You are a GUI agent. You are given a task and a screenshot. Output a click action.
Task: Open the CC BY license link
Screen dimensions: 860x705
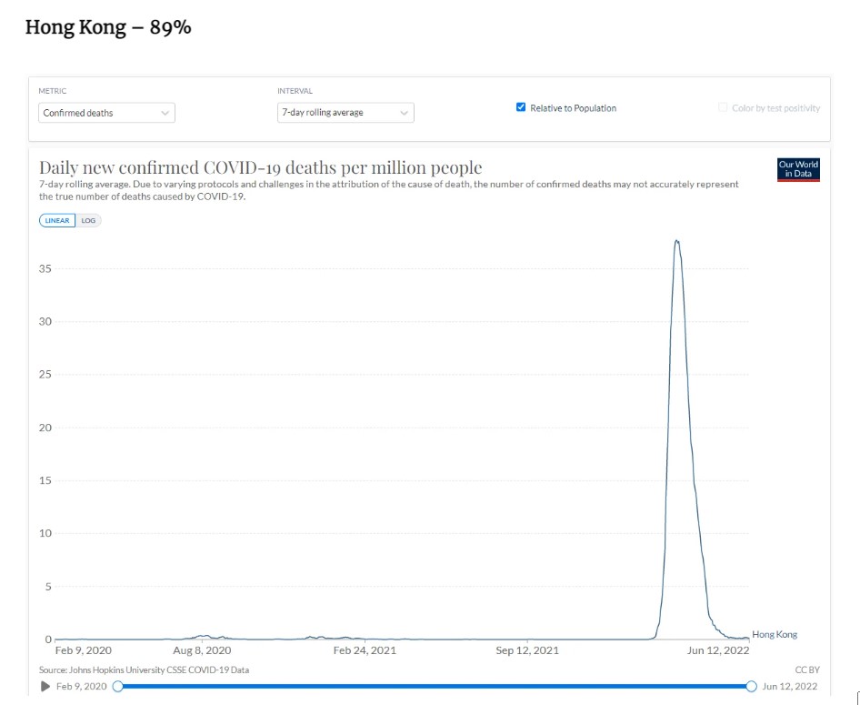[x=807, y=670]
